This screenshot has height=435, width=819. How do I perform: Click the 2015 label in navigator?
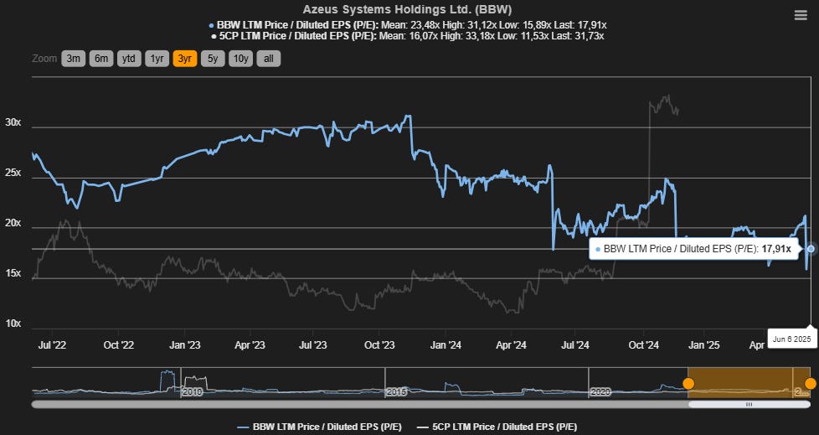point(396,391)
